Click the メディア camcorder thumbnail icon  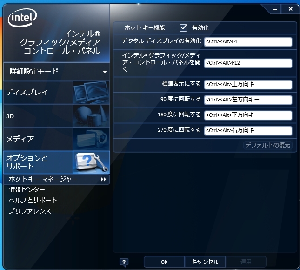click(x=91, y=139)
